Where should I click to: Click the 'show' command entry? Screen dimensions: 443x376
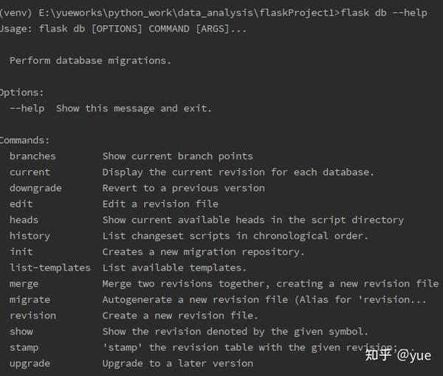(21, 332)
